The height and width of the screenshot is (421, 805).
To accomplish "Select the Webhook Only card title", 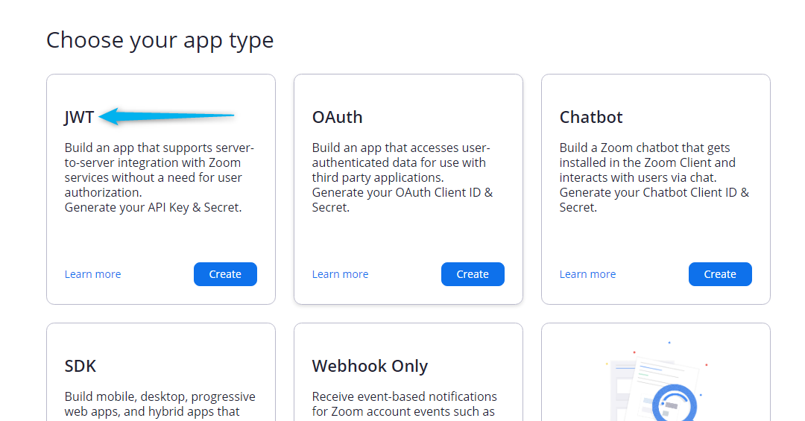I will point(370,366).
